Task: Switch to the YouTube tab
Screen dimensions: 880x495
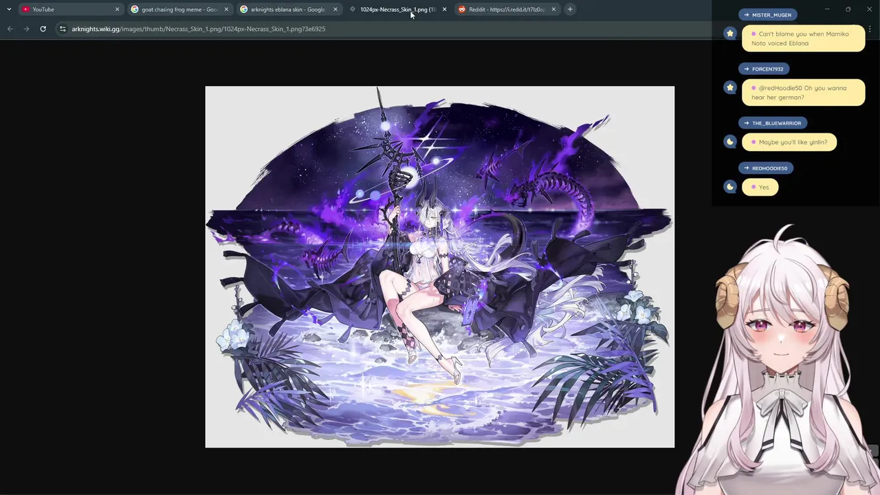Action: click(69, 9)
